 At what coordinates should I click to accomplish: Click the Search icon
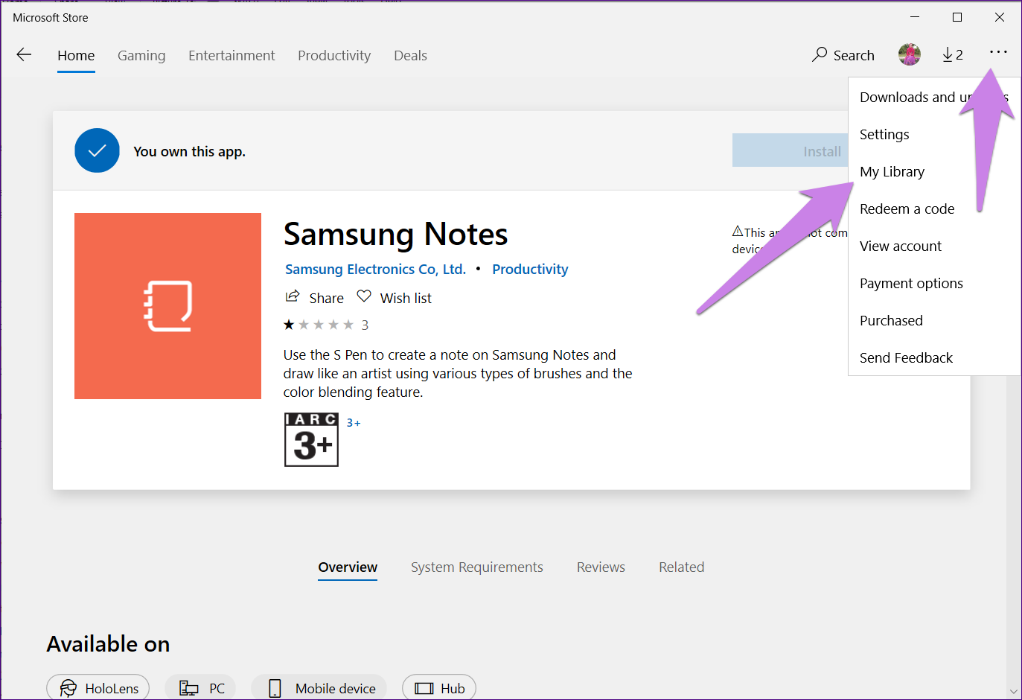(x=843, y=54)
